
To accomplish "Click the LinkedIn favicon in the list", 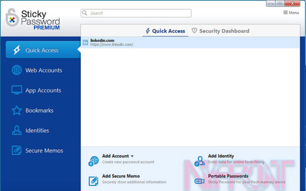I will click(x=85, y=42).
